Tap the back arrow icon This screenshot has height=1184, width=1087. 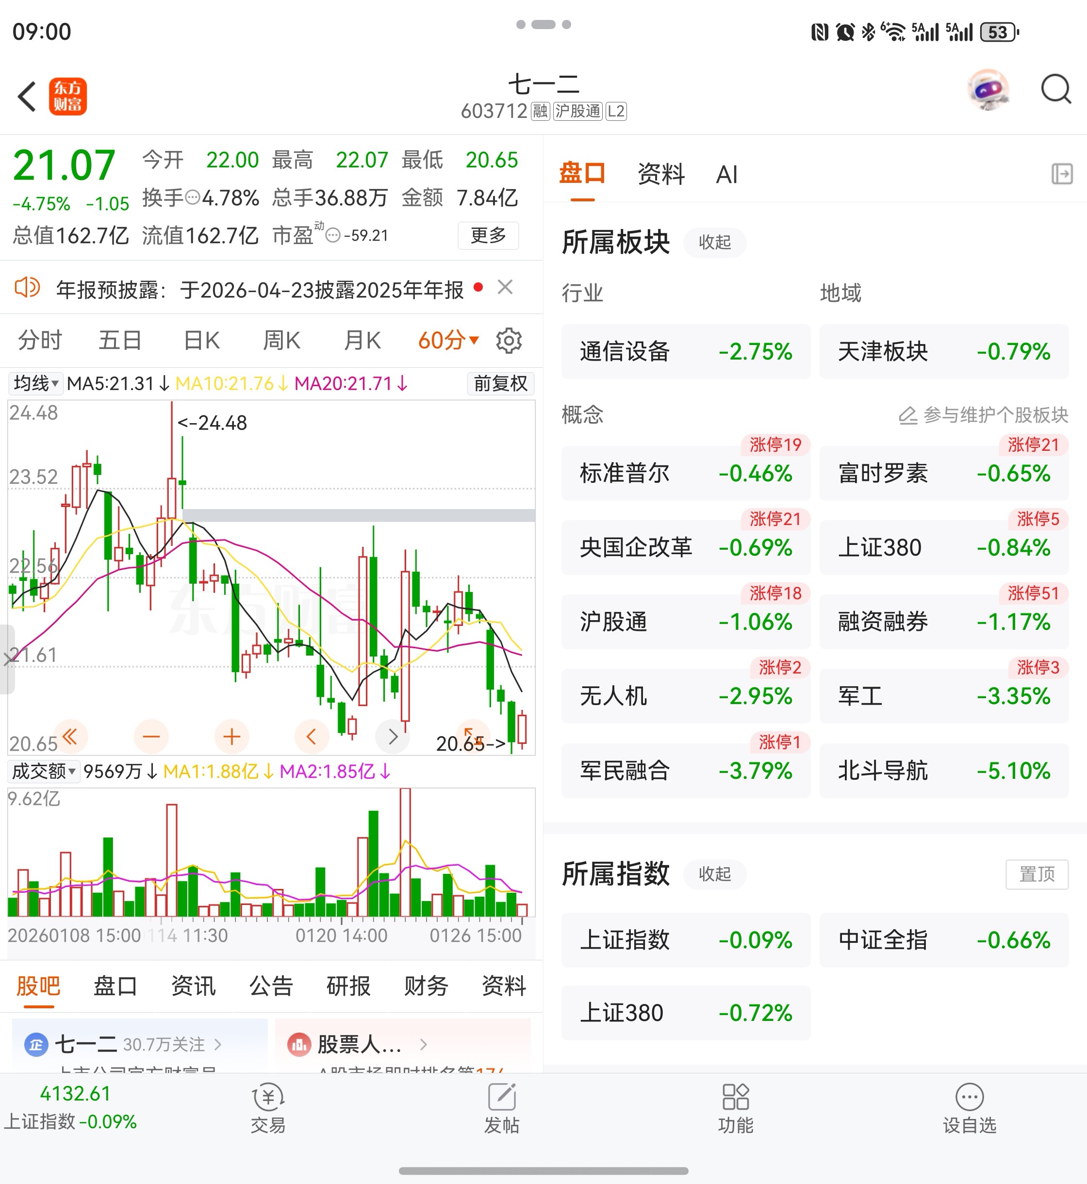(27, 97)
